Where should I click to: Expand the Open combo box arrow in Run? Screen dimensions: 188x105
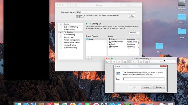163,79
